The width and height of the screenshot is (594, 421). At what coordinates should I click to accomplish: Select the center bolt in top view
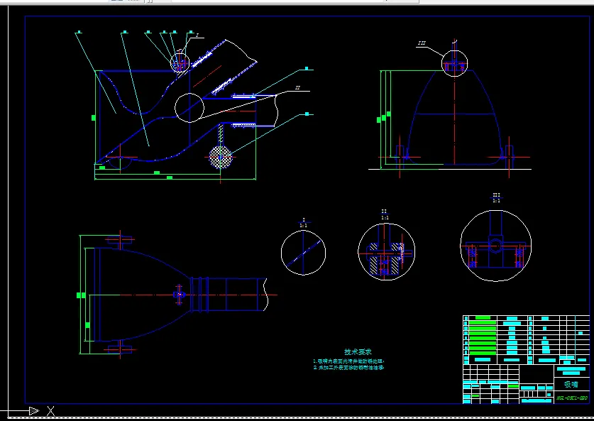click(179, 295)
